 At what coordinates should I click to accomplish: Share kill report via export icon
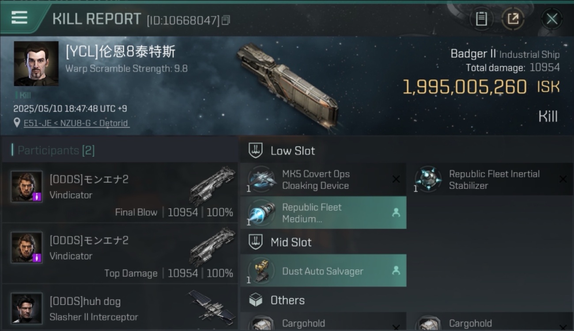click(x=513, y=19)
